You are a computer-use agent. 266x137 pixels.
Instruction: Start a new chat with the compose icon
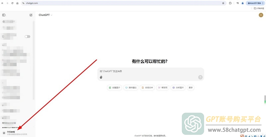[x=31, y=15]
